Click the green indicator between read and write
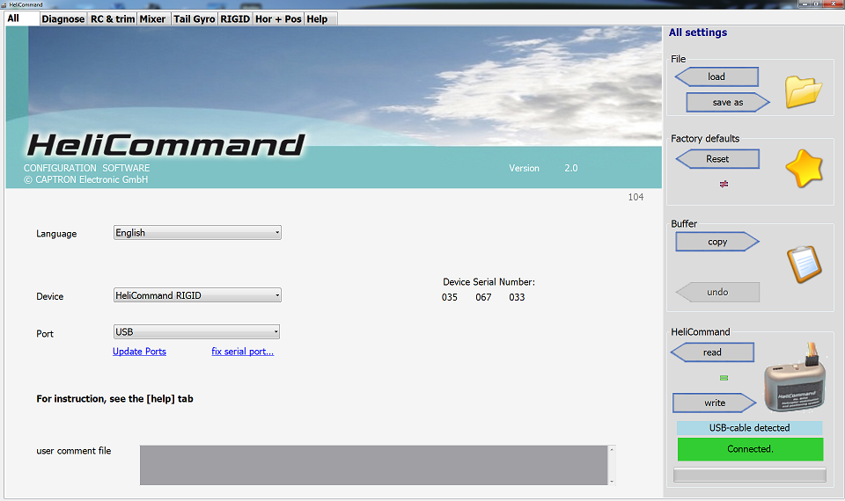 tap(724, 378)
